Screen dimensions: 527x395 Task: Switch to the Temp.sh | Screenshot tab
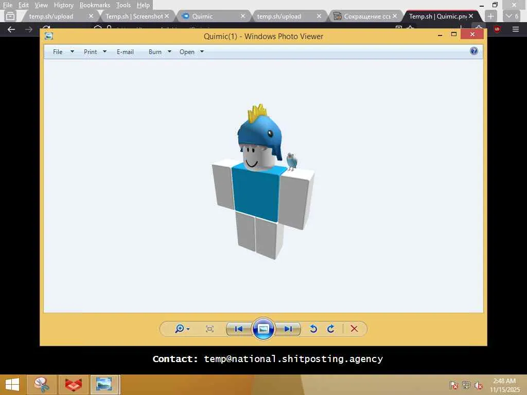(134, 16)
